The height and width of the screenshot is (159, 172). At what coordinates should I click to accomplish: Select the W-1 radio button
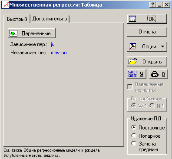[134, 106]
